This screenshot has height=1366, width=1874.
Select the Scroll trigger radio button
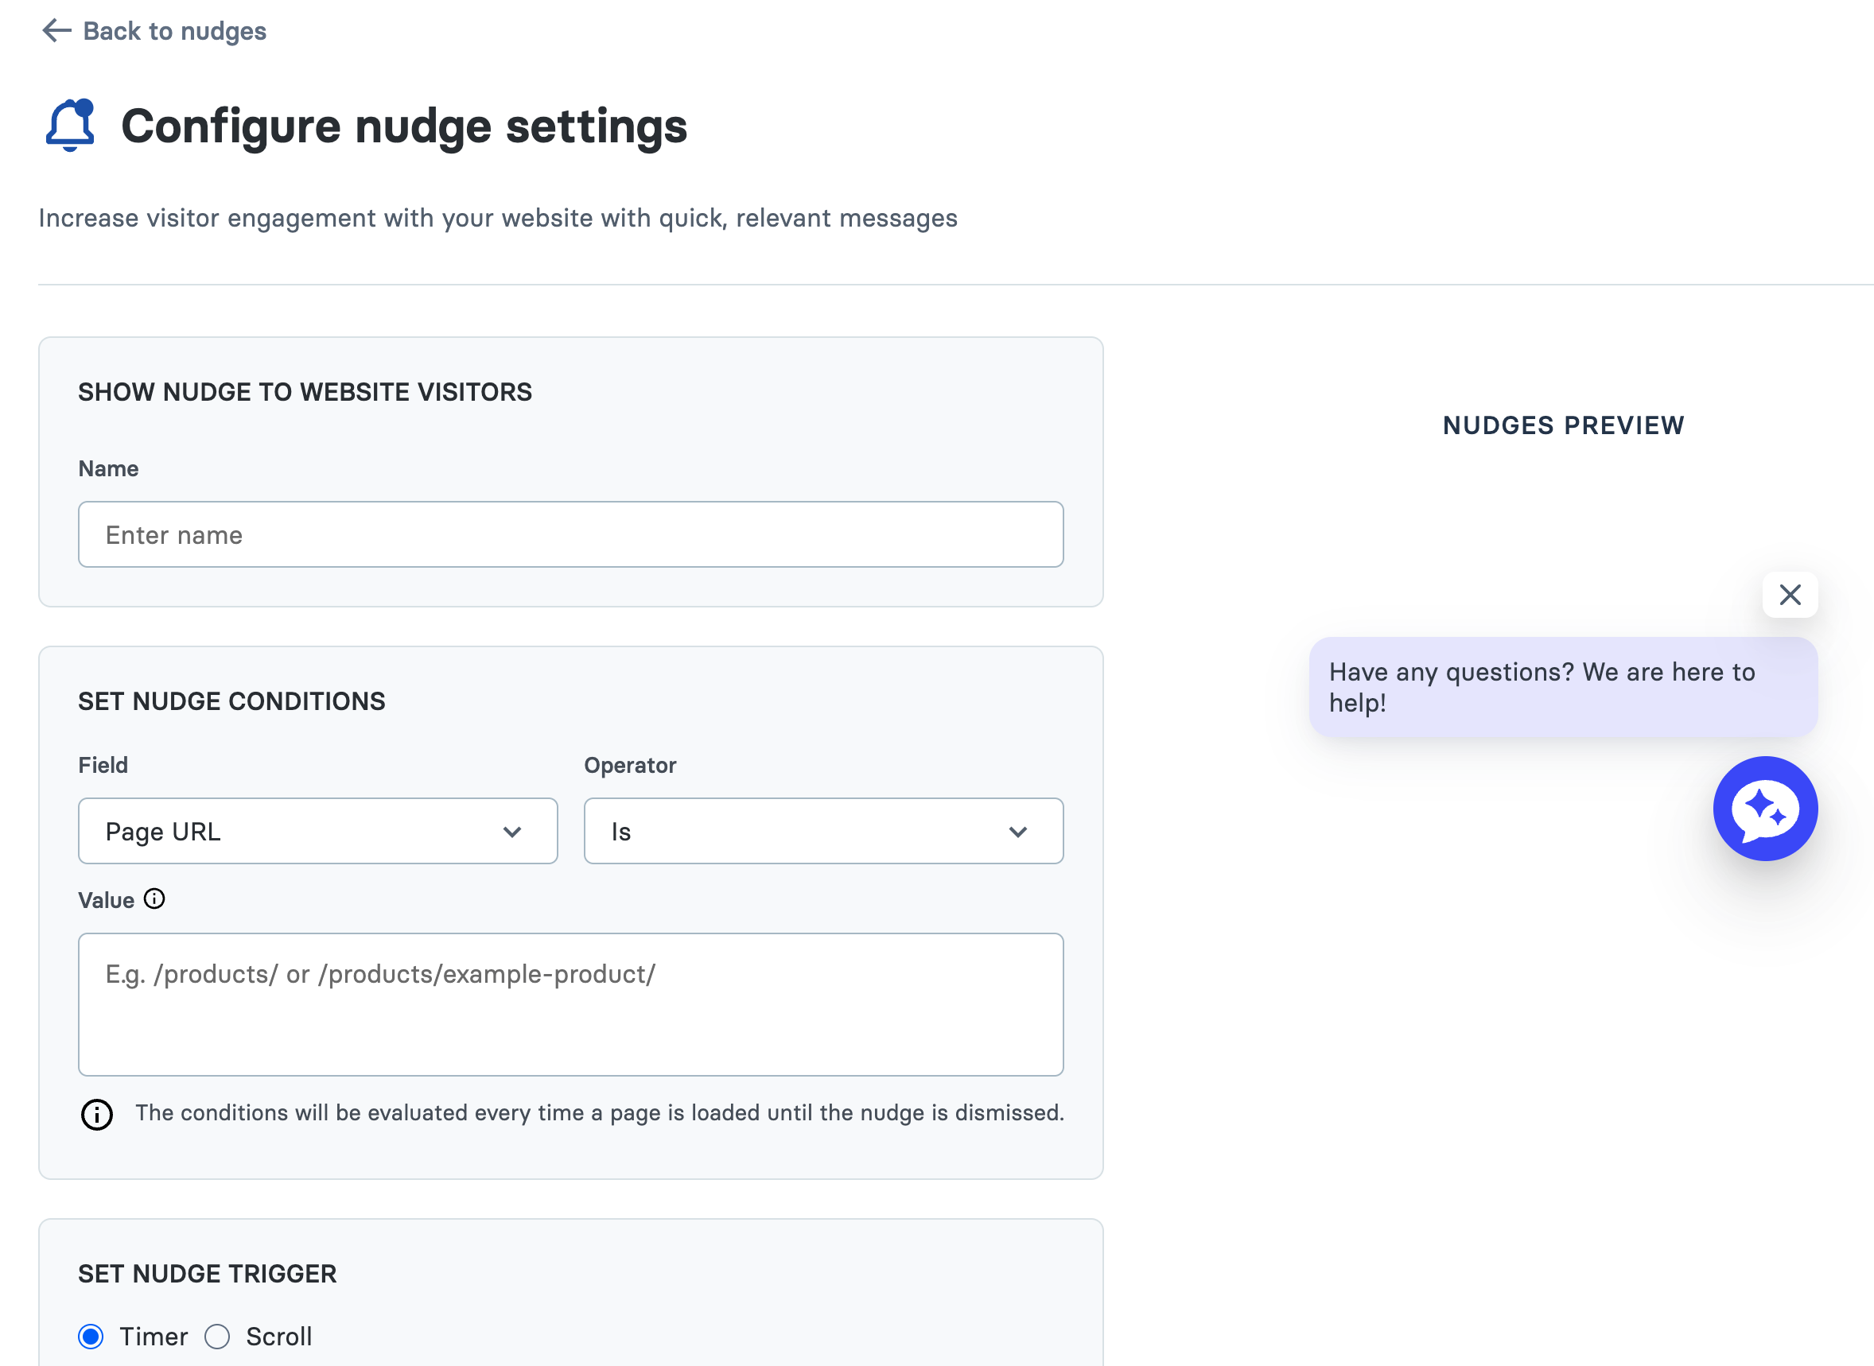[217, 1337]
